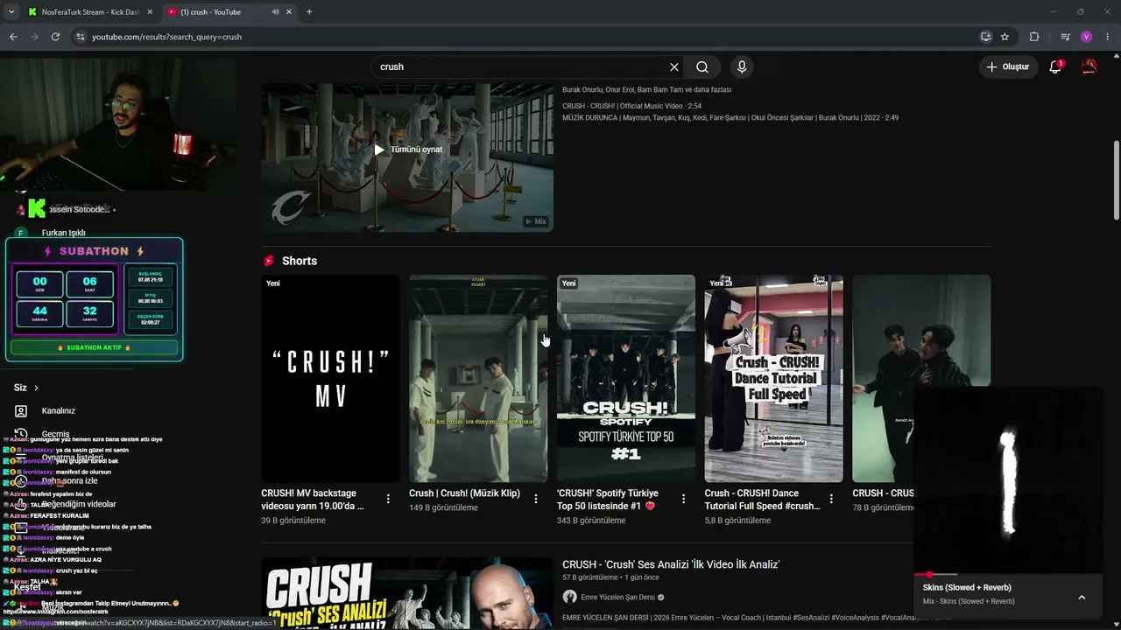Open 'Kanalınız' in the sidebar
This screenshot has height=630, width=1121.
[x=58, y=410]
